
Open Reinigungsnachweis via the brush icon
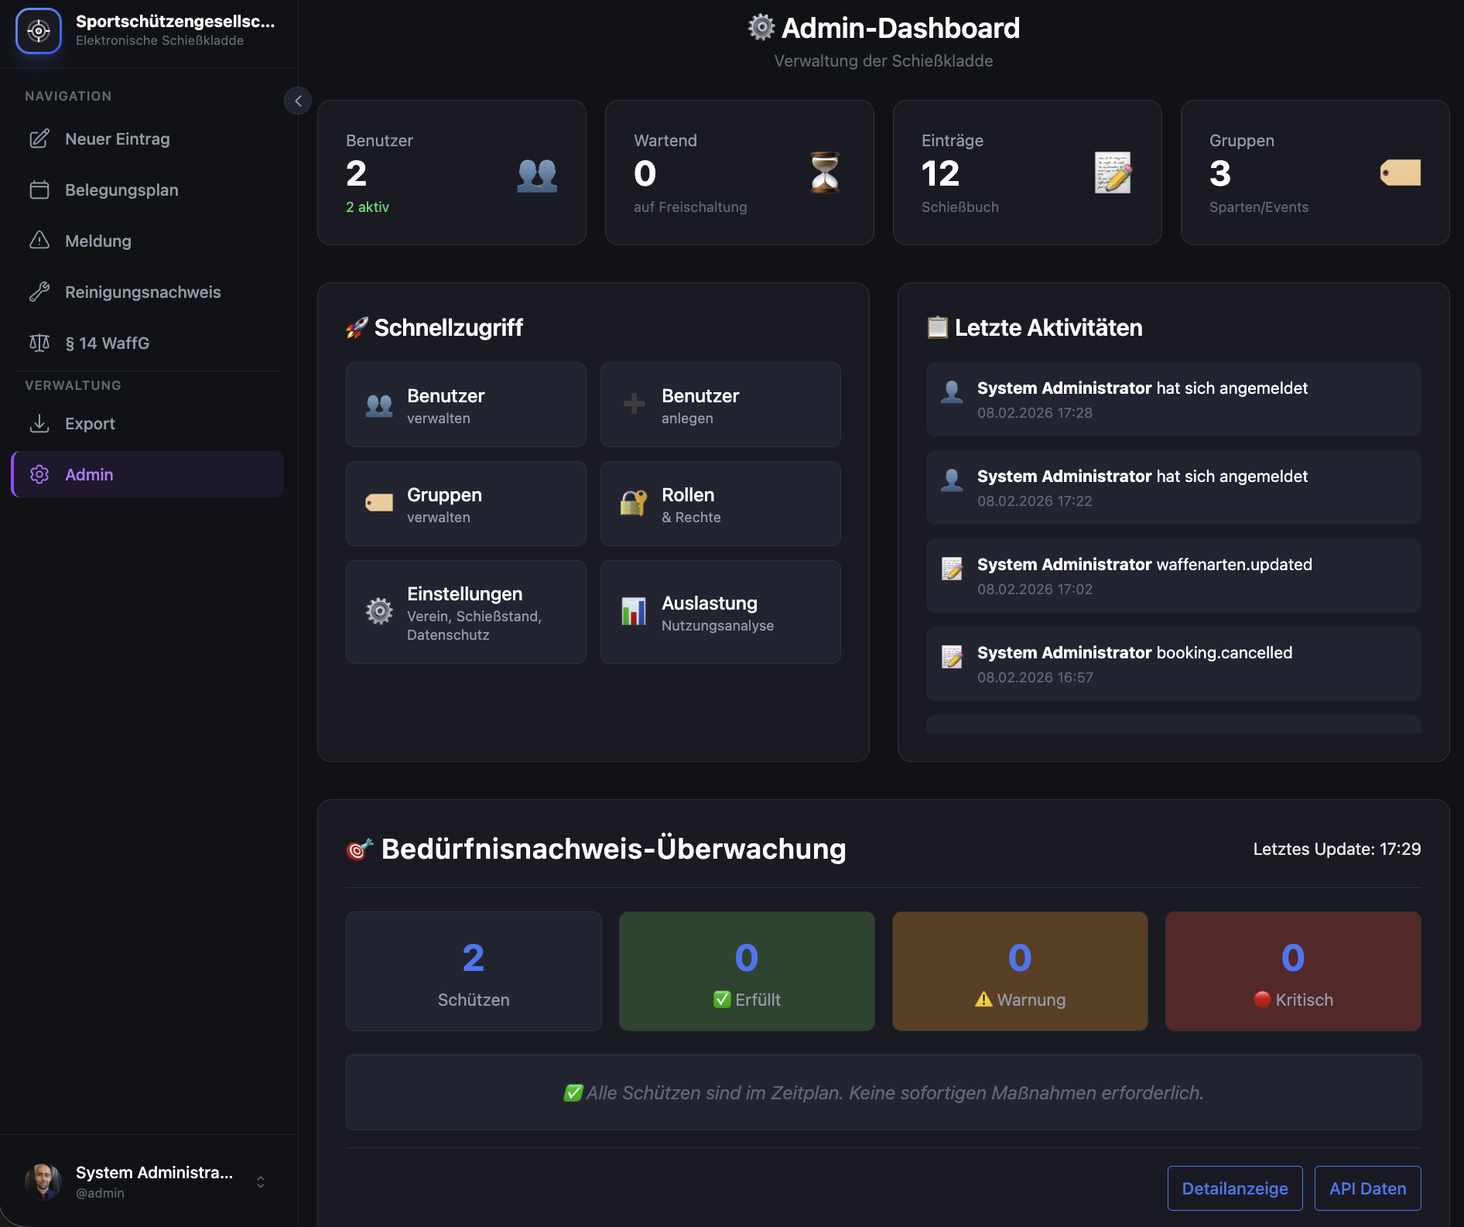tap(39, 292)
